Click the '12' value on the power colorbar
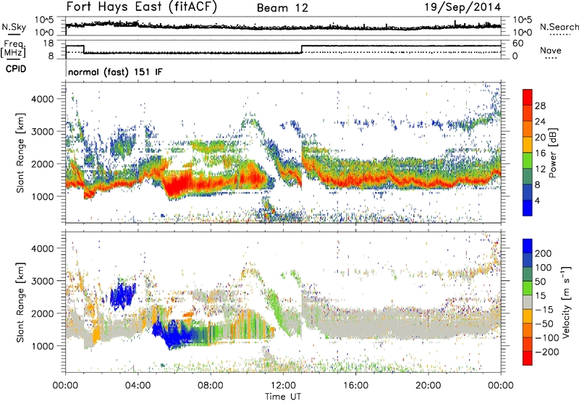This screenshot has width=579, height=401. (540, 169)
